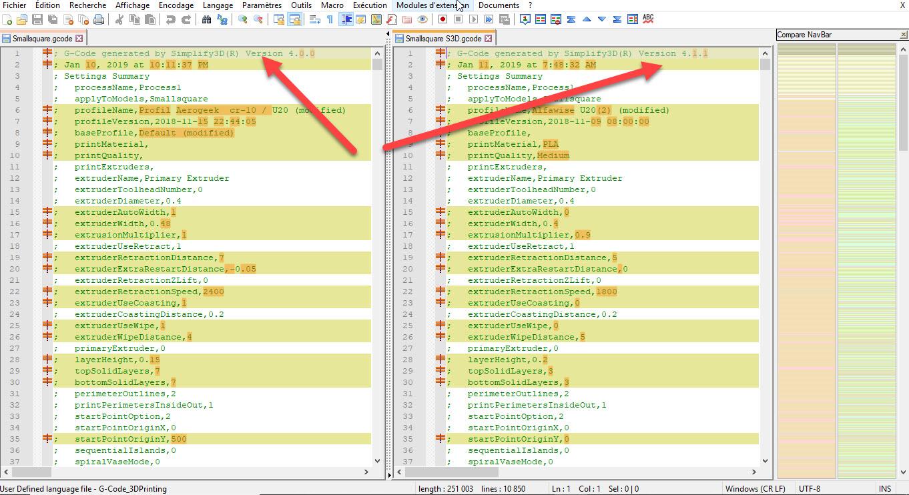This screenshot has height=495, width=909.
Task: Toggle the indent guide button
Action: pos(346,20)
